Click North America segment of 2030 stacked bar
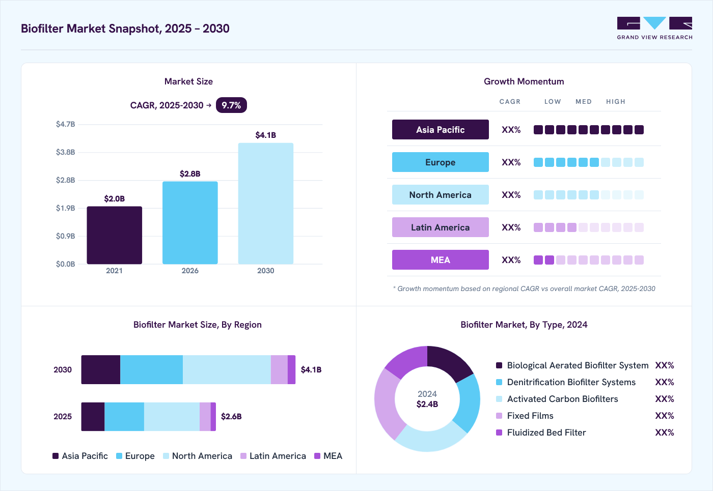This screenshot has width=713, height=491. pos(227,369)
